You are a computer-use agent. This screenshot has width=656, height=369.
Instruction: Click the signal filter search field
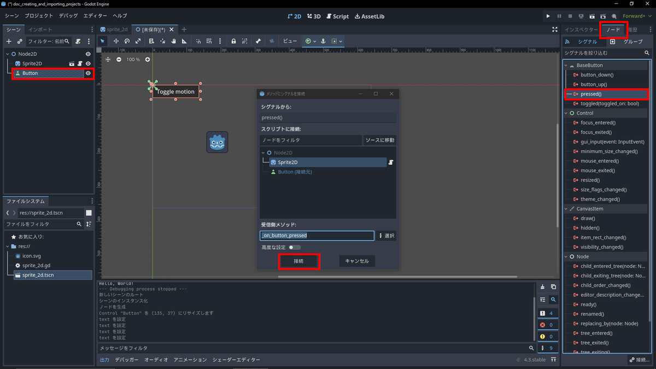[607, 53]
